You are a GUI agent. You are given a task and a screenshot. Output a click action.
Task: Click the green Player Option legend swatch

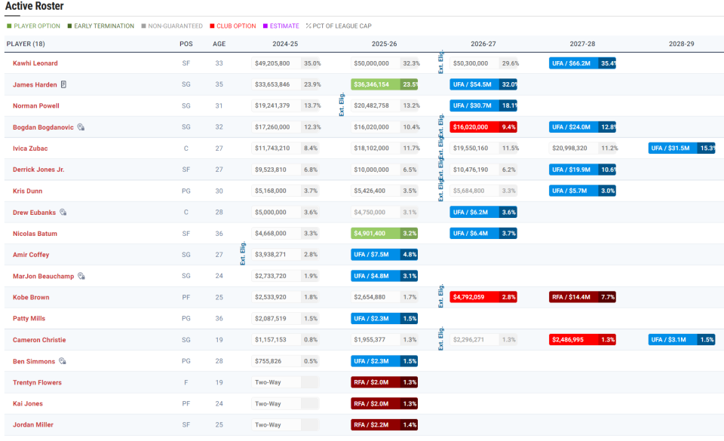[9, 26]
